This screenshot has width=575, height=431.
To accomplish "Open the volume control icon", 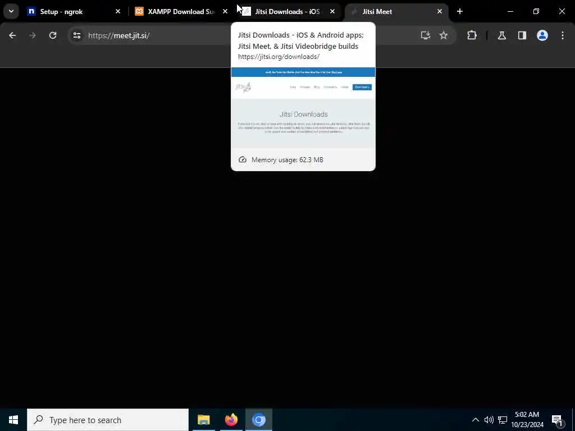I will 489,420.
